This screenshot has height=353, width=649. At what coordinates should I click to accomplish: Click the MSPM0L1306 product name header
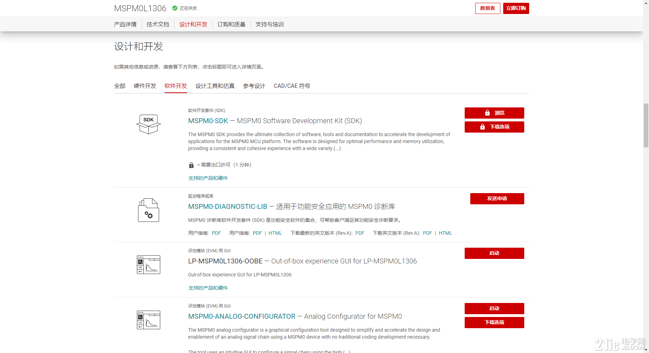[140, 8]
